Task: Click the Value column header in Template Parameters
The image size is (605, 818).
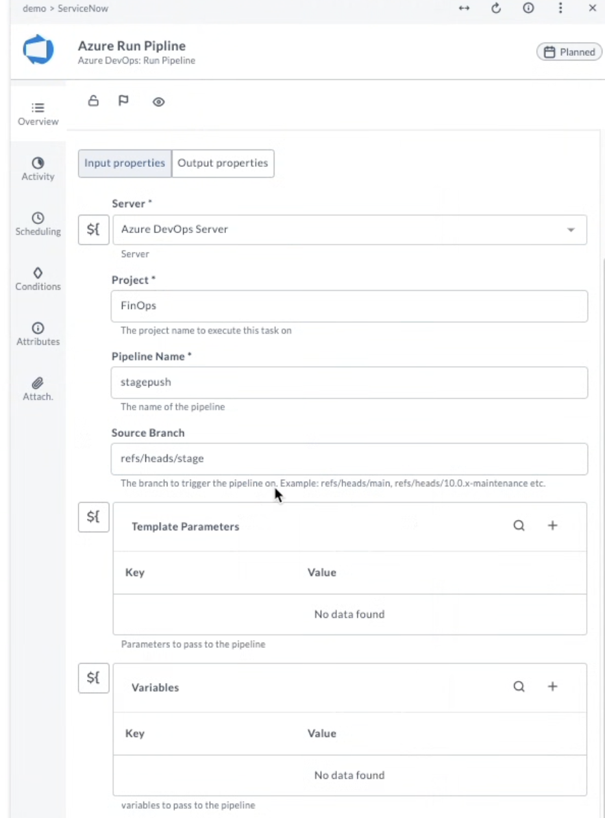Action: pos(322,573)
